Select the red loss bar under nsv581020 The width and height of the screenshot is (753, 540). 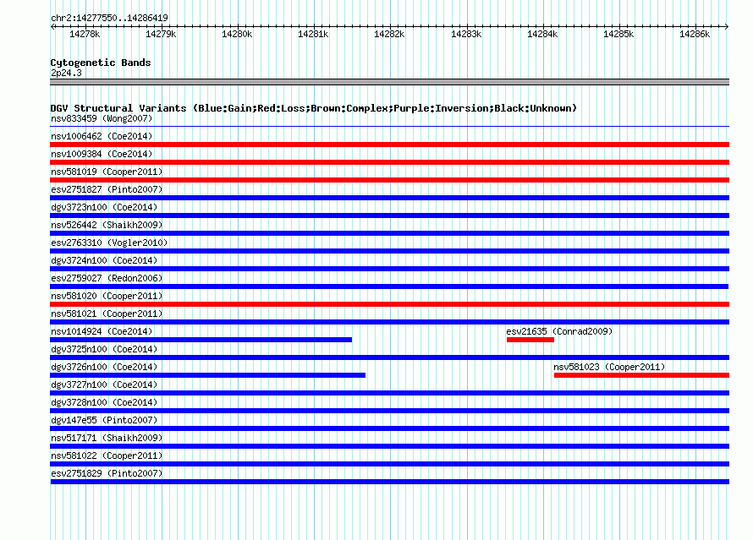coord(389,304)
